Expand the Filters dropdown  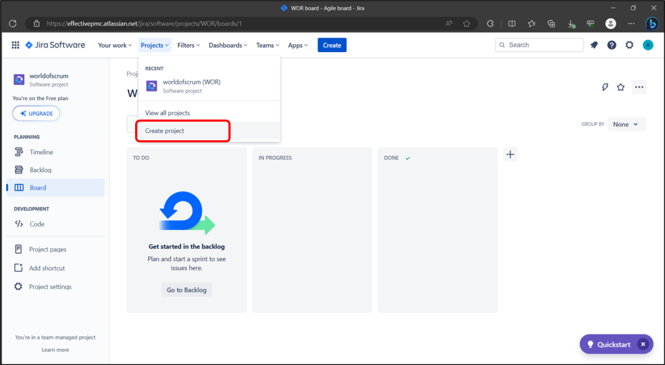pos(188,45)
